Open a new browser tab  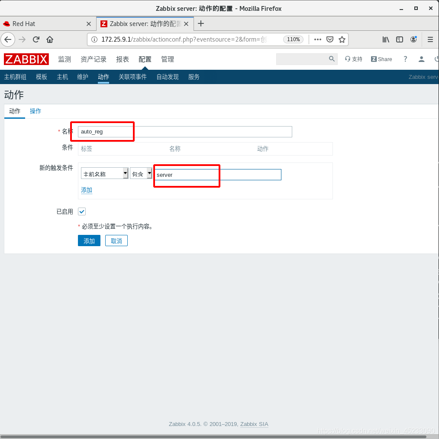[x=201, y=23]
